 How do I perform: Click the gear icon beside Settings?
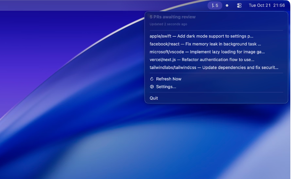(152, 87)
